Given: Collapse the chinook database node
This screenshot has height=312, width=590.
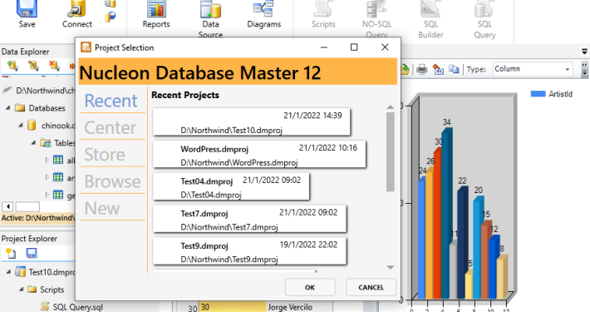Looking at the screenshot, I should (x=21, y=126).
